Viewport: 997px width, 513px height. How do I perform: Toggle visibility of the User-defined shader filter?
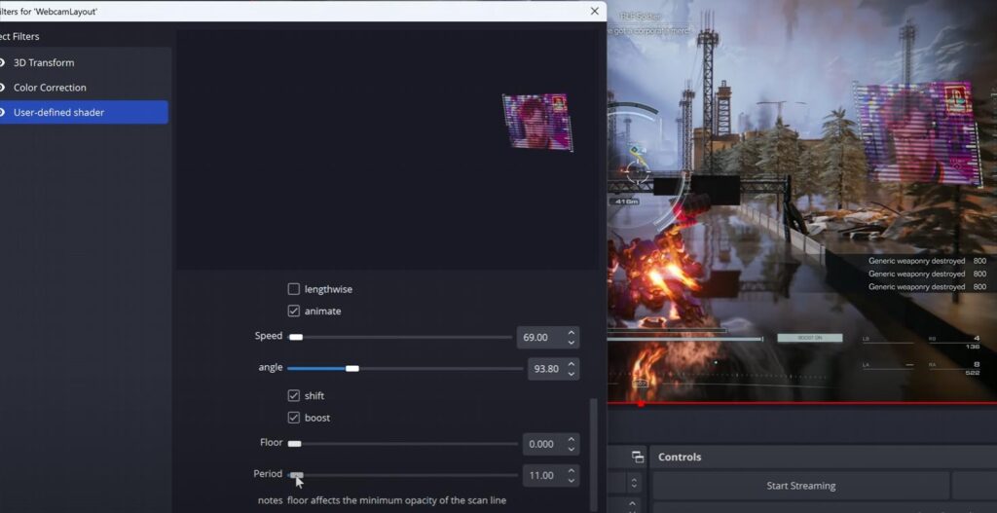(2, 112)
